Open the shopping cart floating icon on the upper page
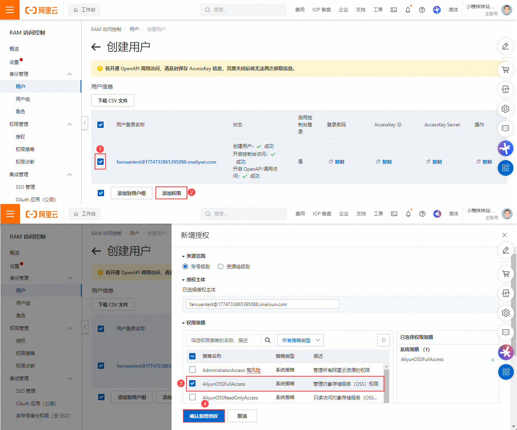The image size is (517, 430). tap(505, 70)
